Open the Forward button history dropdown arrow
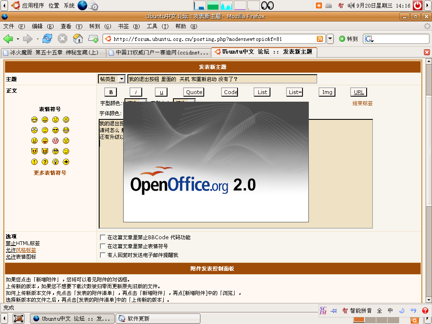Screen dimensions: 432x324 38,39
